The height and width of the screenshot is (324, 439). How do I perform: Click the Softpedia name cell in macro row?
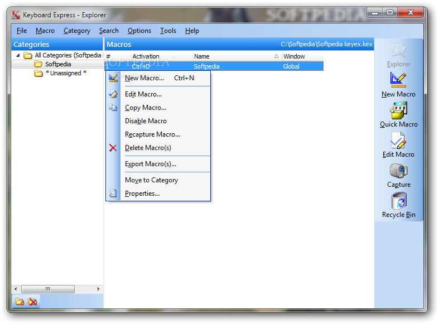point(206,66)
